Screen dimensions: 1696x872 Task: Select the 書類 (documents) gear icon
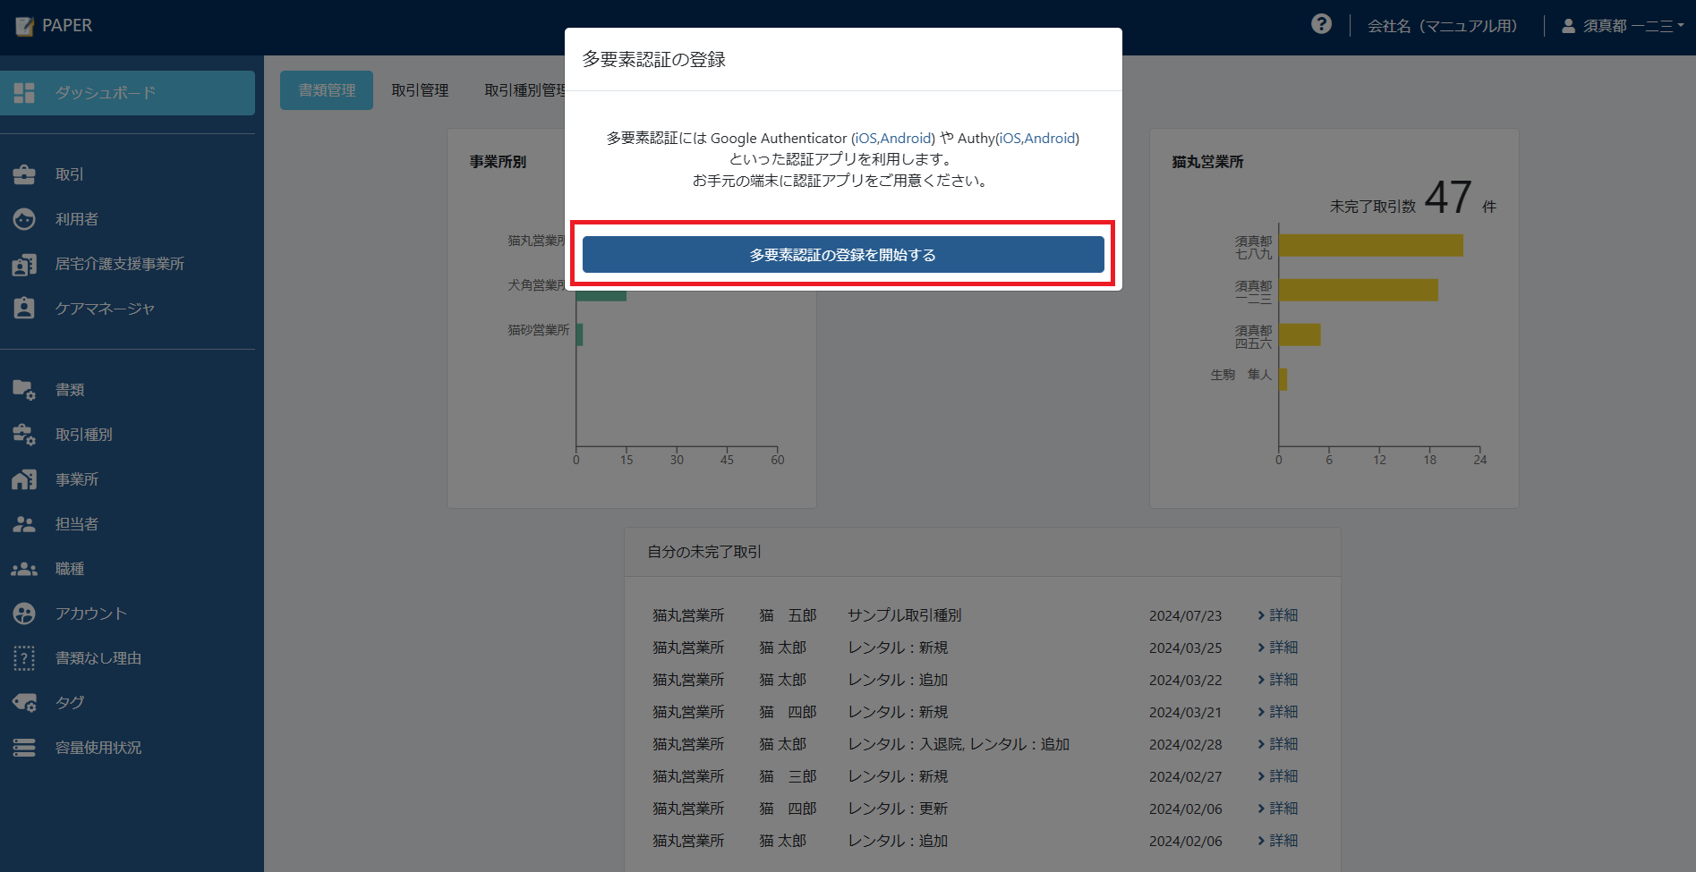point(24,389)
